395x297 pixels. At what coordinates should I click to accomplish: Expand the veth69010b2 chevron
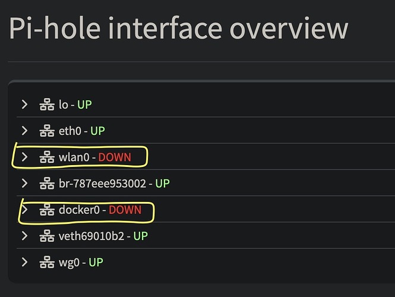[24, 236]
